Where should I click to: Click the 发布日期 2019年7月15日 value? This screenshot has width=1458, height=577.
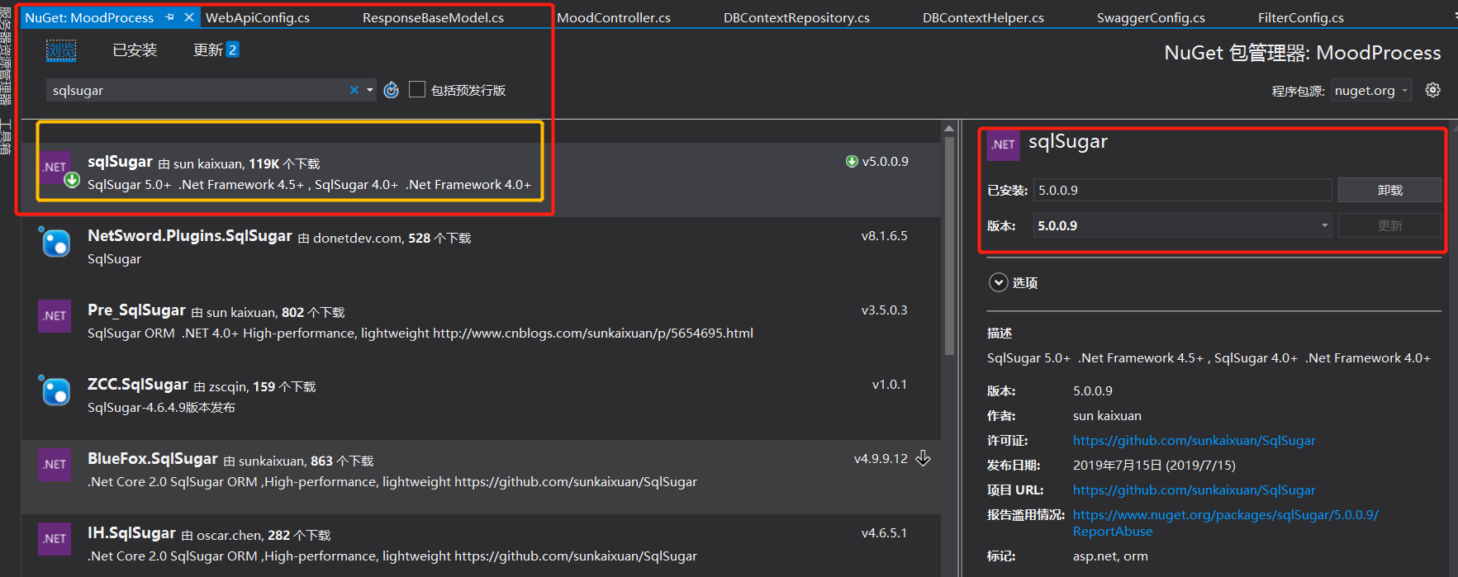[1154, 466]
